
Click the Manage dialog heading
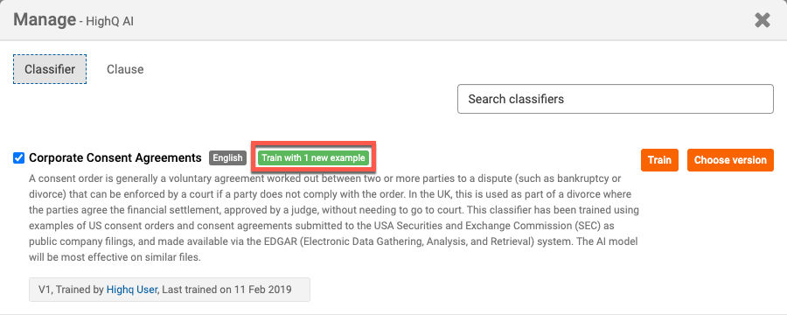click(45, 20)
